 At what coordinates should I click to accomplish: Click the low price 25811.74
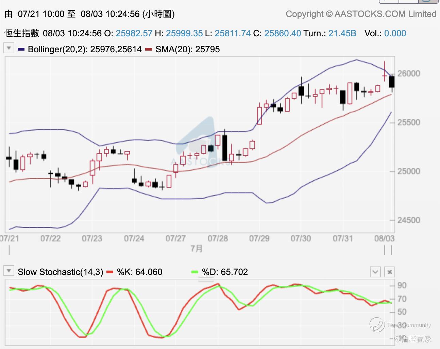click(233, 33)
